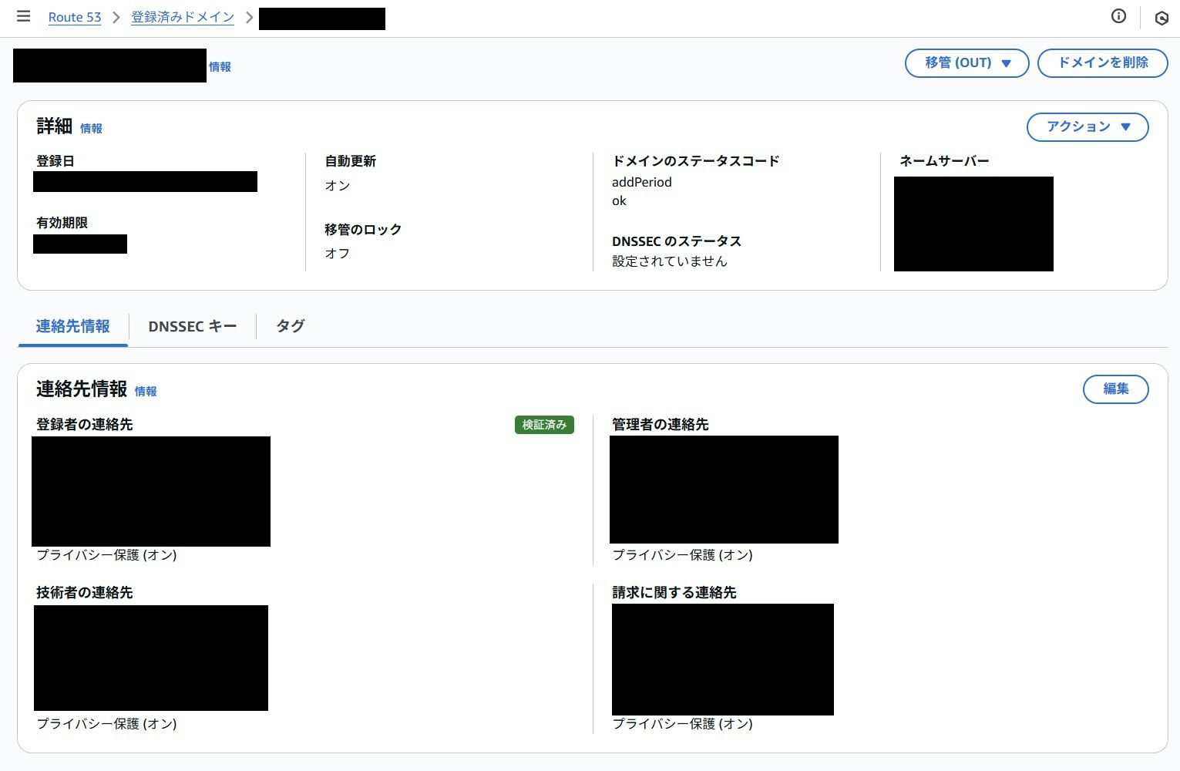The image size is (1180, 771).
Task: Select the 連絡先情報 tab
Action: pos(73,326)
